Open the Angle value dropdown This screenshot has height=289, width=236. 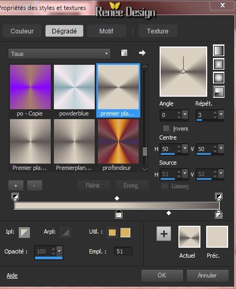tap(185, 114)
